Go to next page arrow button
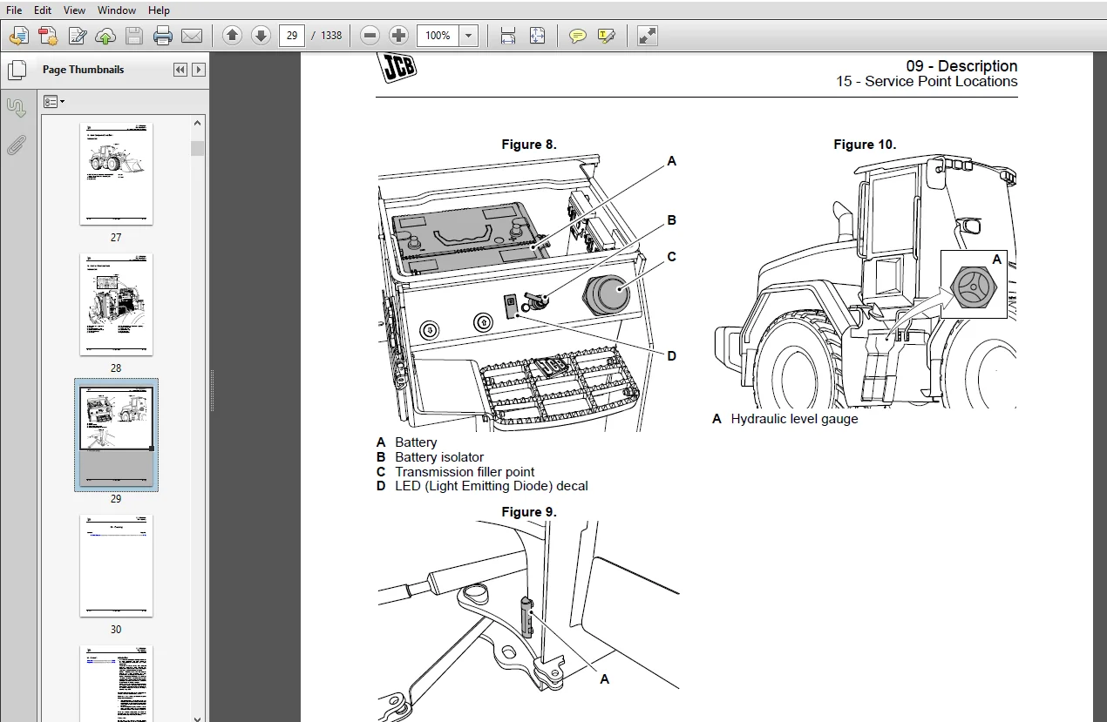This screenshot has width=1107, height=722. click(261, 36)
